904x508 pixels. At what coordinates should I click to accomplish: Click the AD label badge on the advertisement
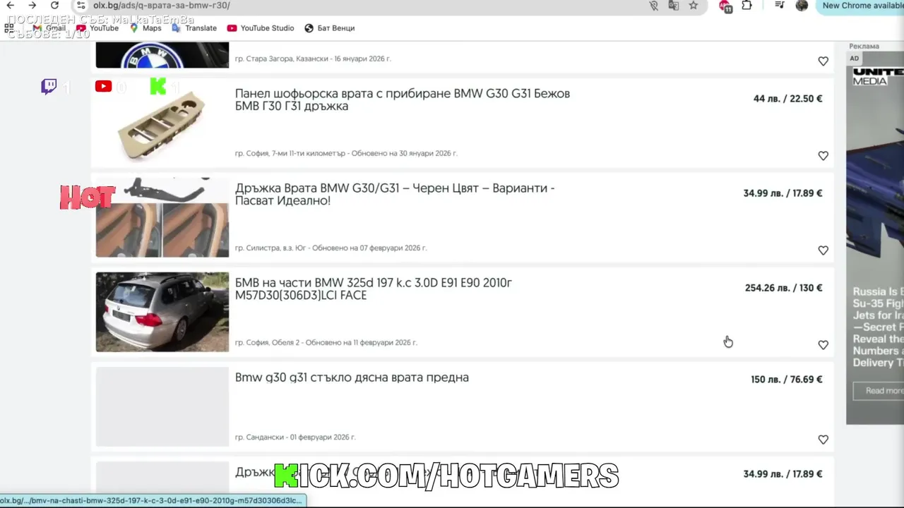click(855, 59)
